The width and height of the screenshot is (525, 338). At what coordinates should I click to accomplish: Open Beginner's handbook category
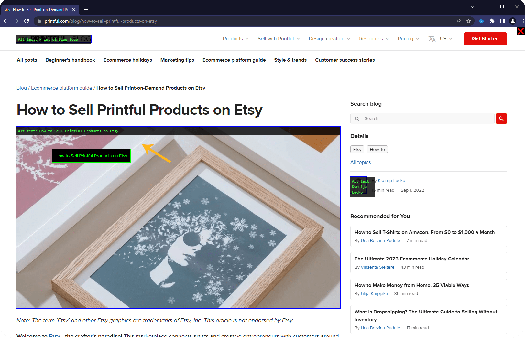70,60
